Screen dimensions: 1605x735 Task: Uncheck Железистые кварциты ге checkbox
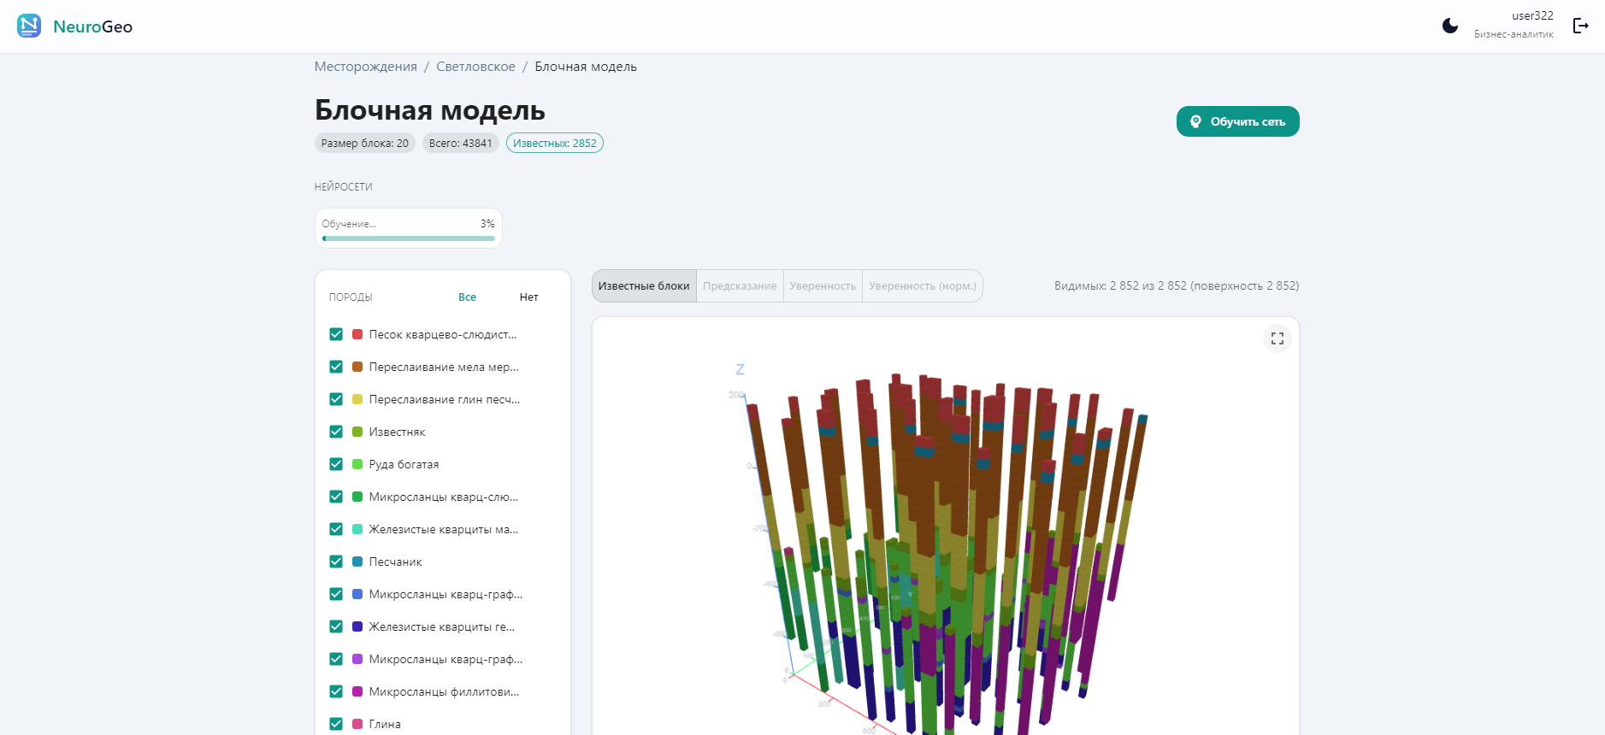336,626
